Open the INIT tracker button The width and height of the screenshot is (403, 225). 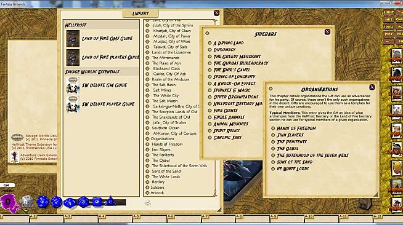388,19
